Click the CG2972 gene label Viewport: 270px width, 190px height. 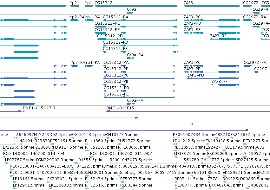point(251,3)
